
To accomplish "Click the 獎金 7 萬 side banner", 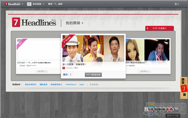I will click(184, 88).
